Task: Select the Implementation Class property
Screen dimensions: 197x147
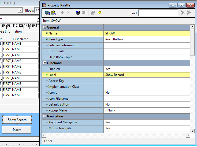Action: 73,87
